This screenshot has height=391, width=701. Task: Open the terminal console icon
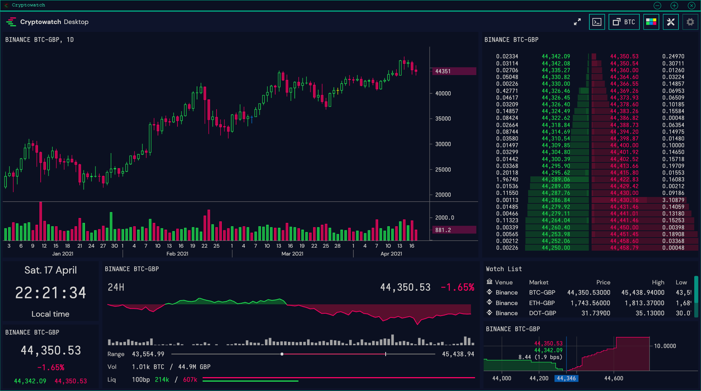597,22
